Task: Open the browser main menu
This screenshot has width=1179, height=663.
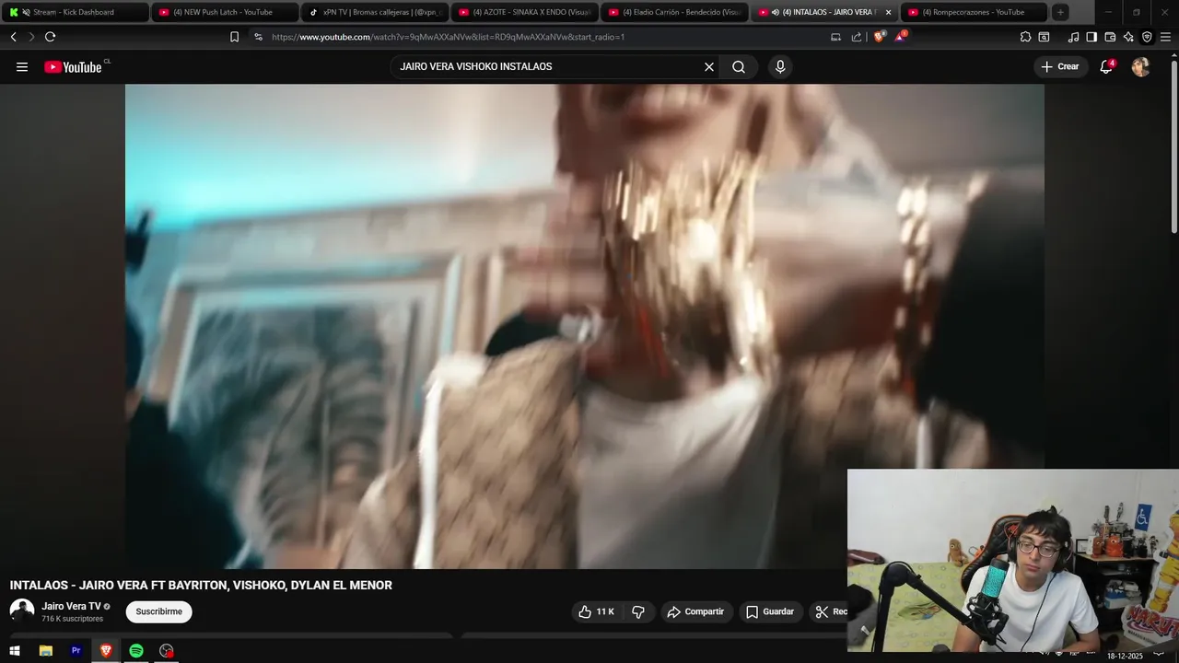Action: [1165, 37]
